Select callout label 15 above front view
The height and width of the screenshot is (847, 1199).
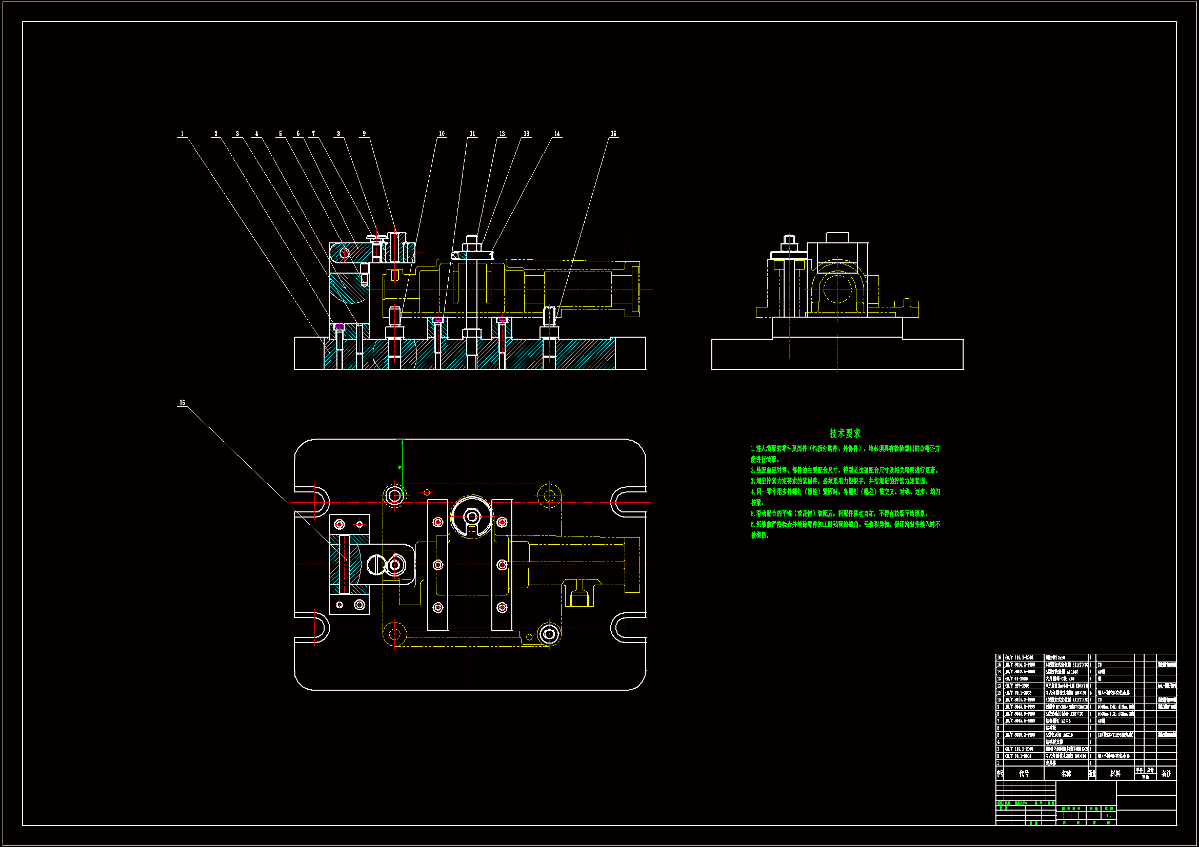pos(613,134)
